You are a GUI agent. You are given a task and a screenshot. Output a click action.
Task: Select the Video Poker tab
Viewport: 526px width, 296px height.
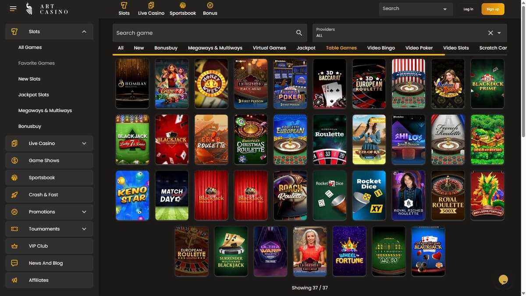(419, 48)
